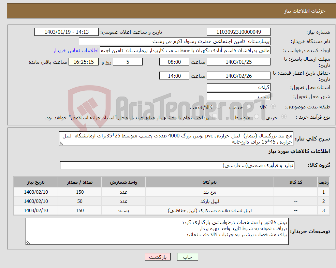
Task: Click the ردیف column header
Action: click(323, 182)
